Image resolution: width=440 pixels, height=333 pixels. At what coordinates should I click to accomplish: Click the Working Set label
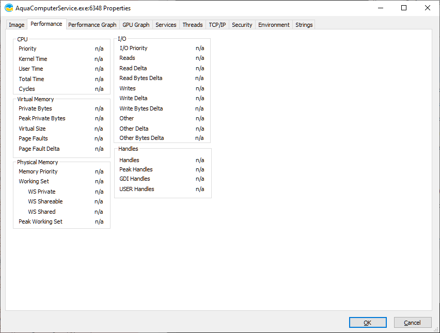point(34,181)
